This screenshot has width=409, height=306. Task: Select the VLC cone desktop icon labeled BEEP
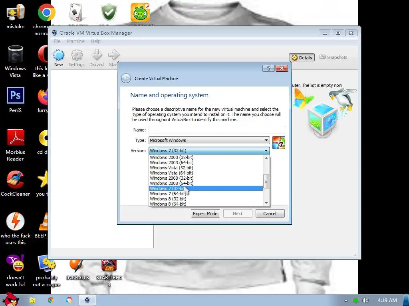pos(42,226)
